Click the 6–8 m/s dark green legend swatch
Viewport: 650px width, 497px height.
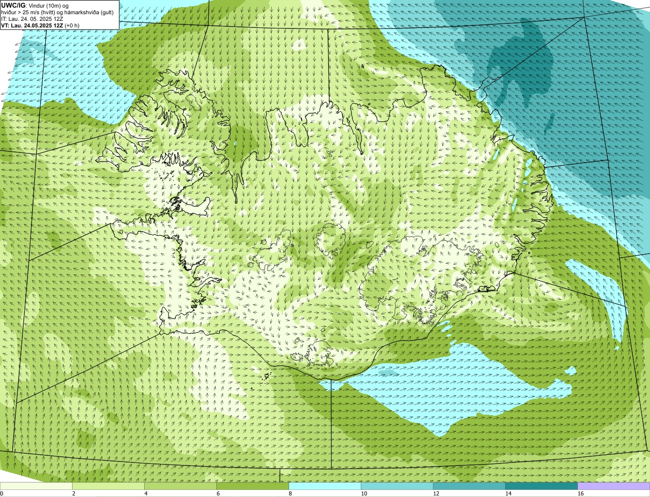253,486
